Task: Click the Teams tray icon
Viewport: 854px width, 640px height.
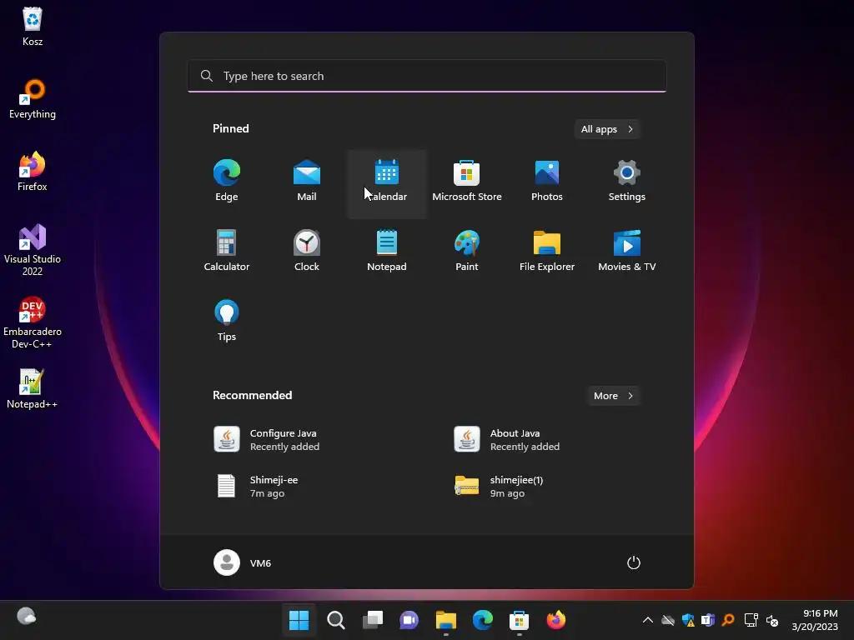Action: coord(708,620)
